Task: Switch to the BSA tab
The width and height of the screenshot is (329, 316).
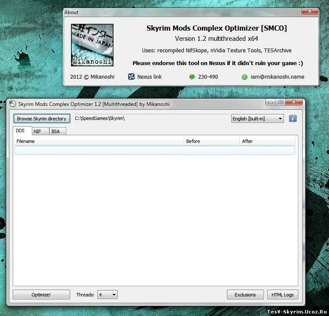Action: pos(57,131)
